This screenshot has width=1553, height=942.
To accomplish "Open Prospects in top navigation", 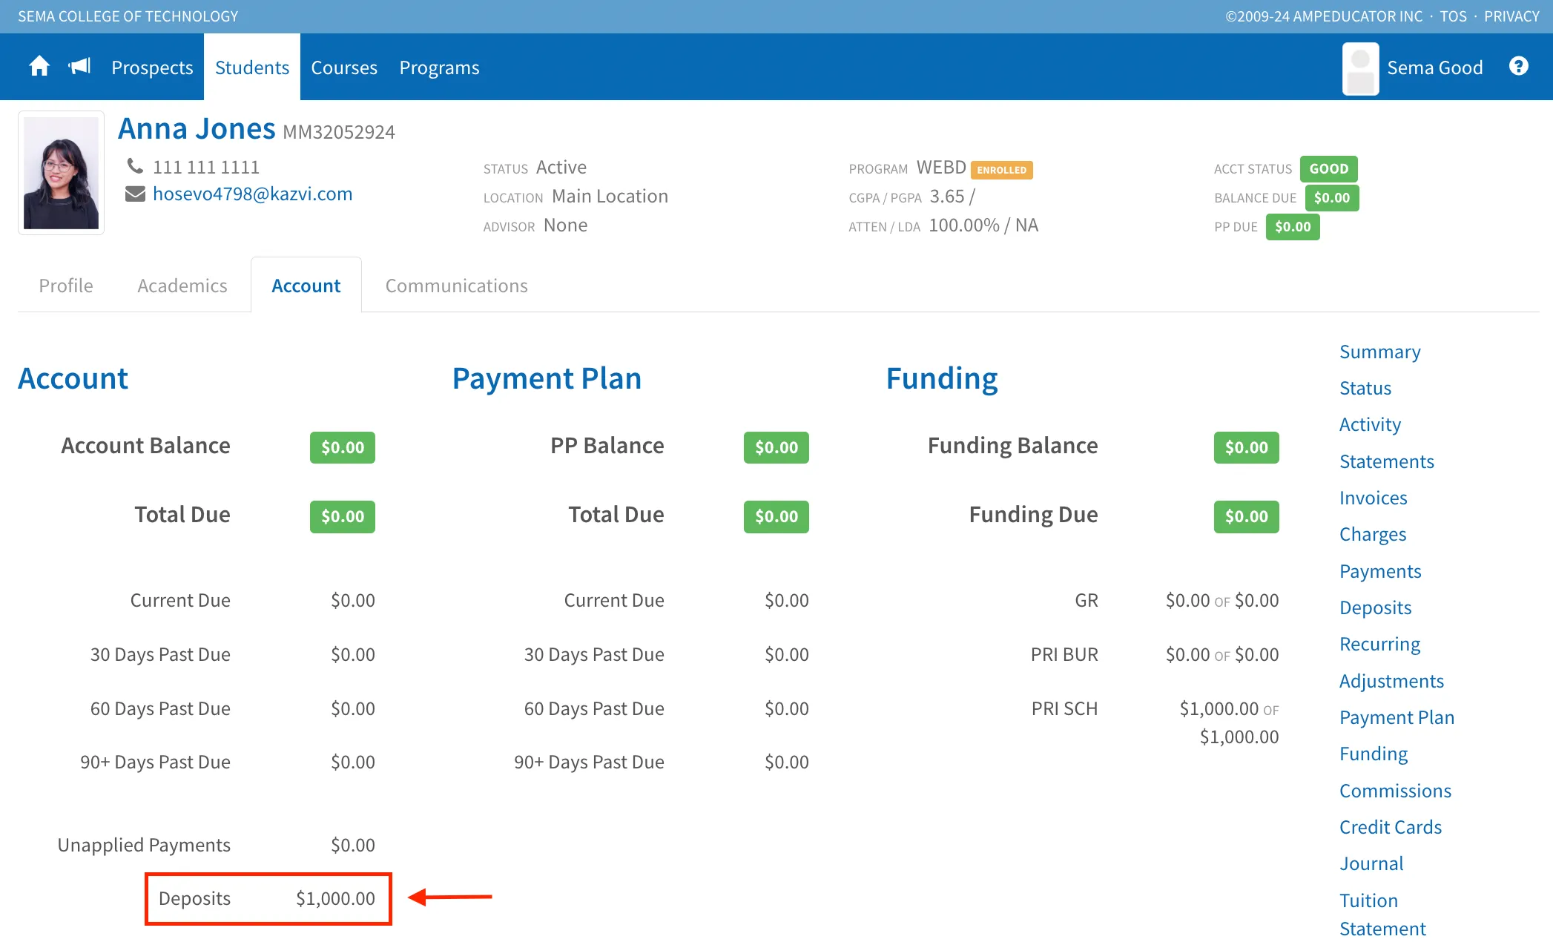I will tap(152, 67).
